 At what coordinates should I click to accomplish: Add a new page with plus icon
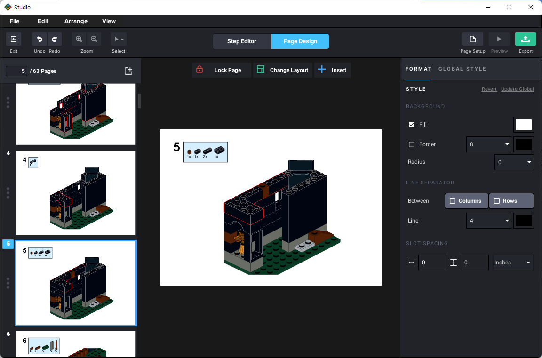128,71
